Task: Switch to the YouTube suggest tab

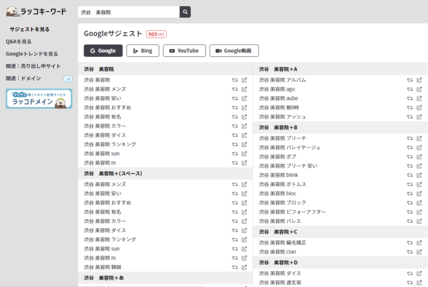Action: point(184,51)
